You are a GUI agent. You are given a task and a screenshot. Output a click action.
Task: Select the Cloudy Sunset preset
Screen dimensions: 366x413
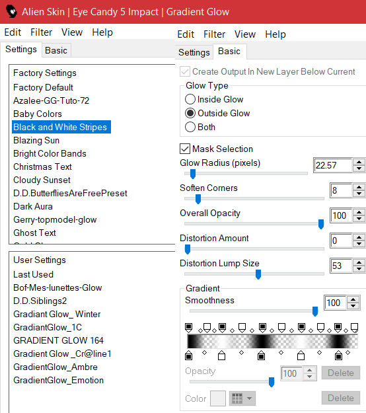click(x=42, y=180)
